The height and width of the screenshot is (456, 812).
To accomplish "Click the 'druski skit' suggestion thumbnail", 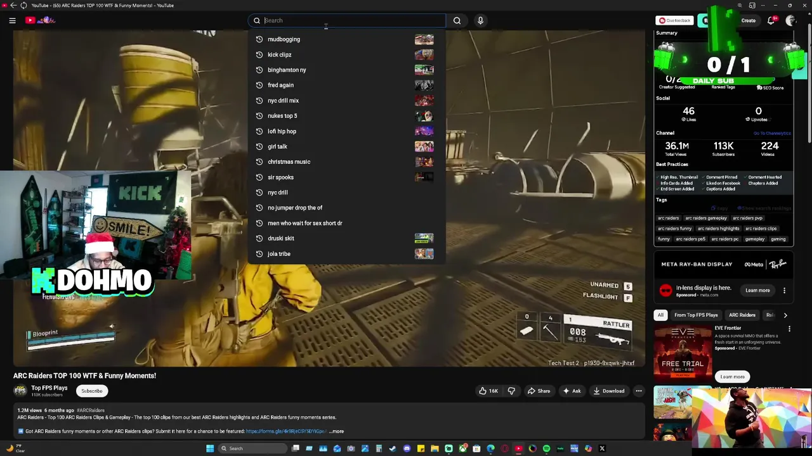I will [424, 238].
